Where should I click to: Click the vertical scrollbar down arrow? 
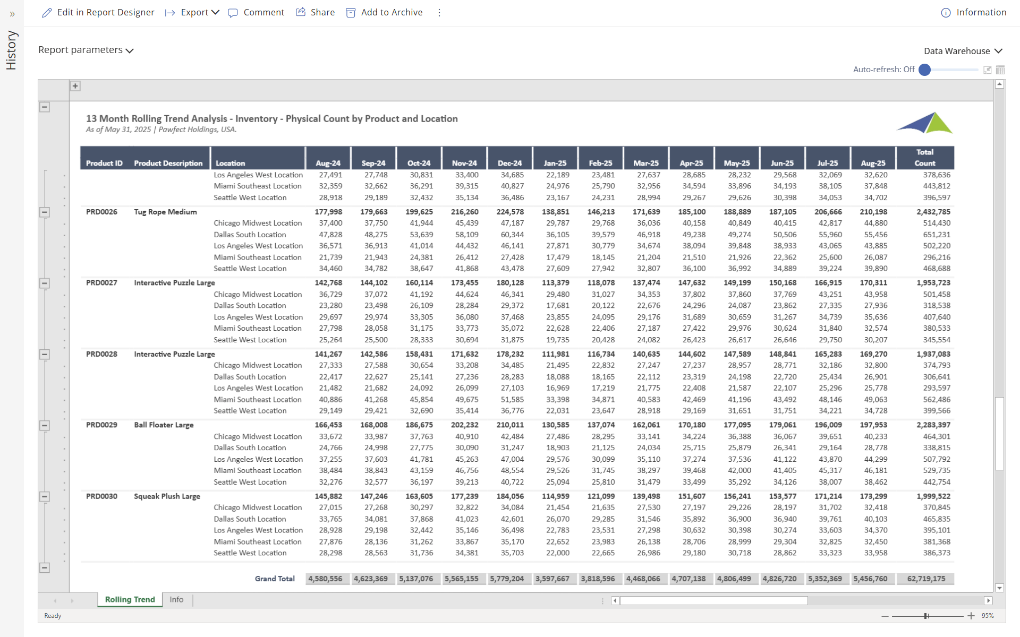[999, 588]
